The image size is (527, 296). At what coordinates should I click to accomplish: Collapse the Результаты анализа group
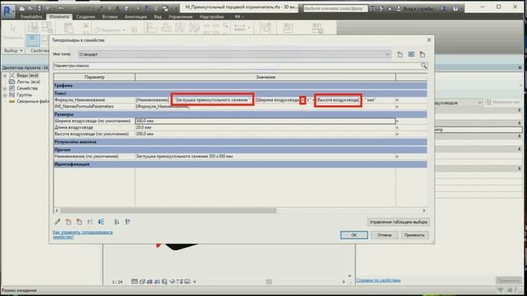click(240, 142)
